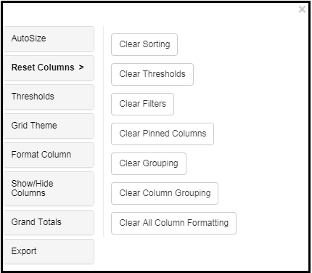Click the Thresholds text label
The height and width of the screenshot is (273, 312).
pos(33,97)
